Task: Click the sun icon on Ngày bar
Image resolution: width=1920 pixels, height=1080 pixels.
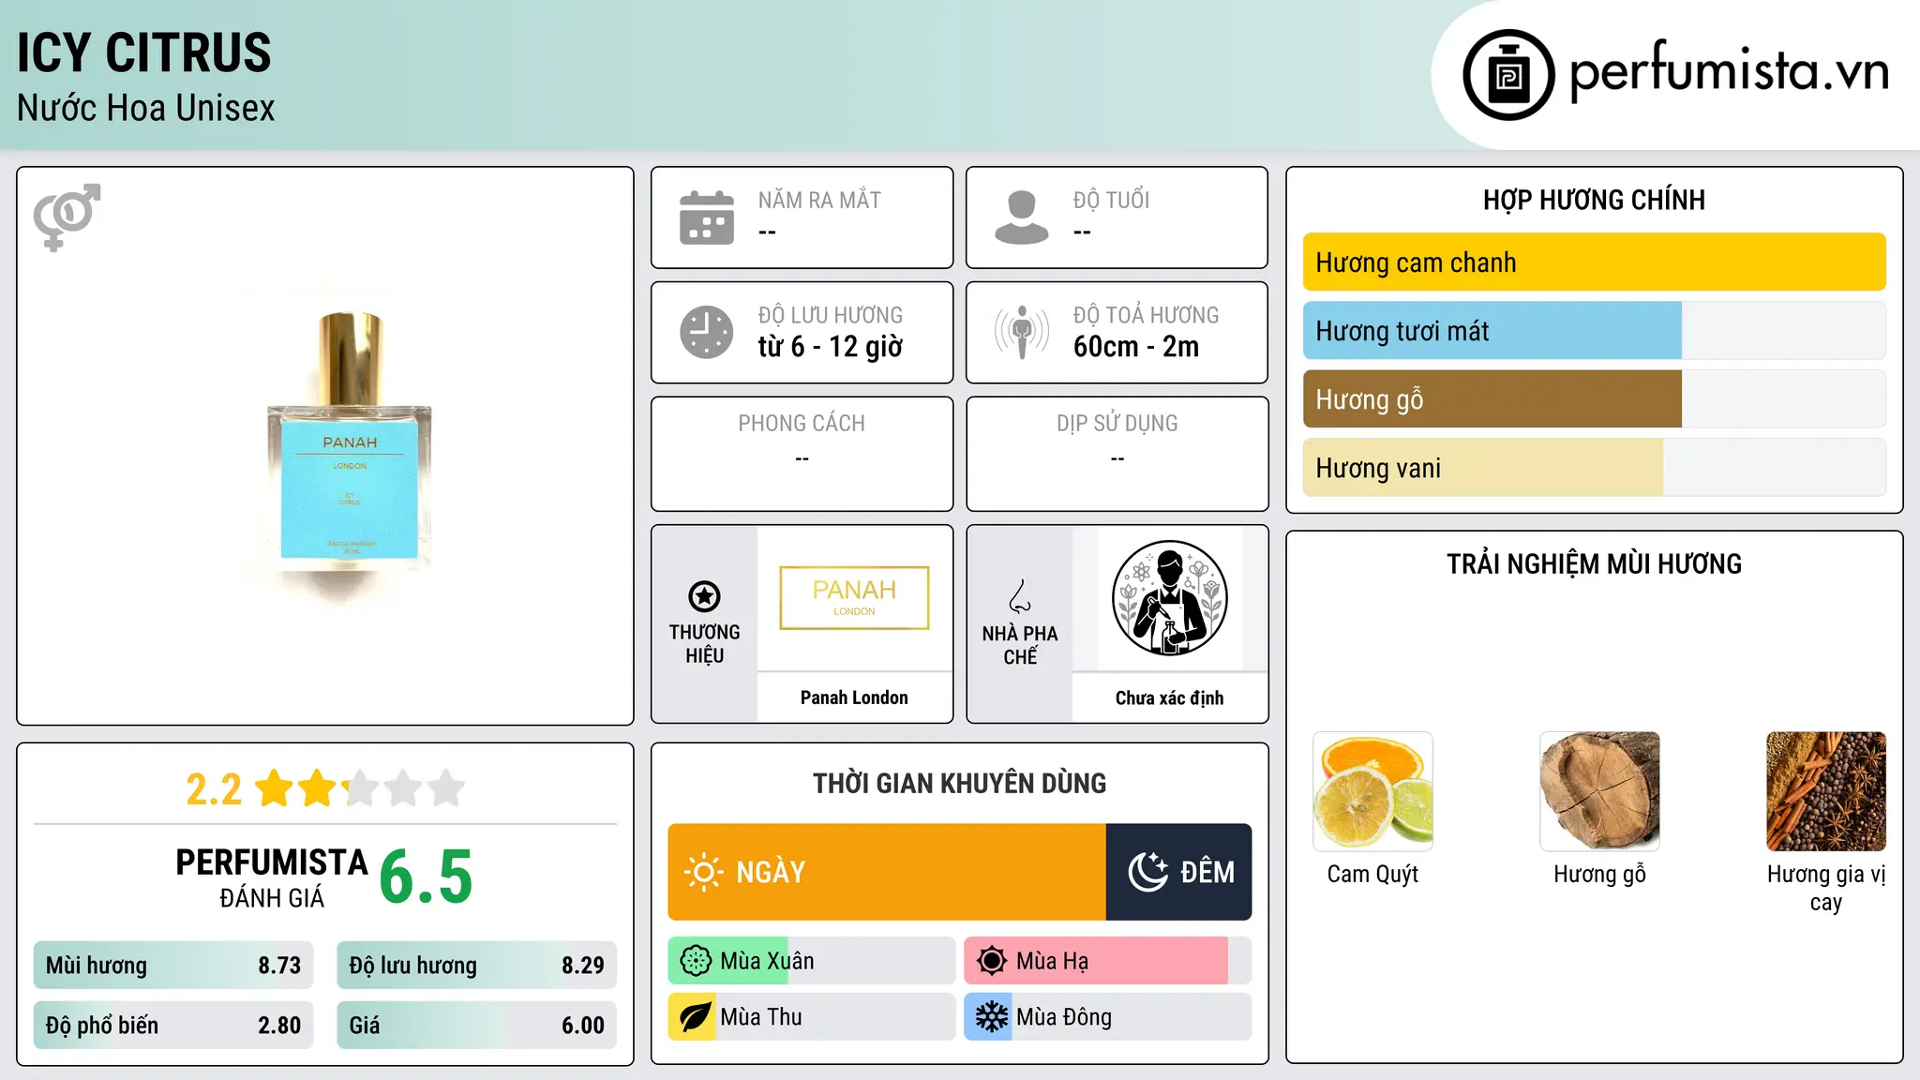Action: [704, 872]
